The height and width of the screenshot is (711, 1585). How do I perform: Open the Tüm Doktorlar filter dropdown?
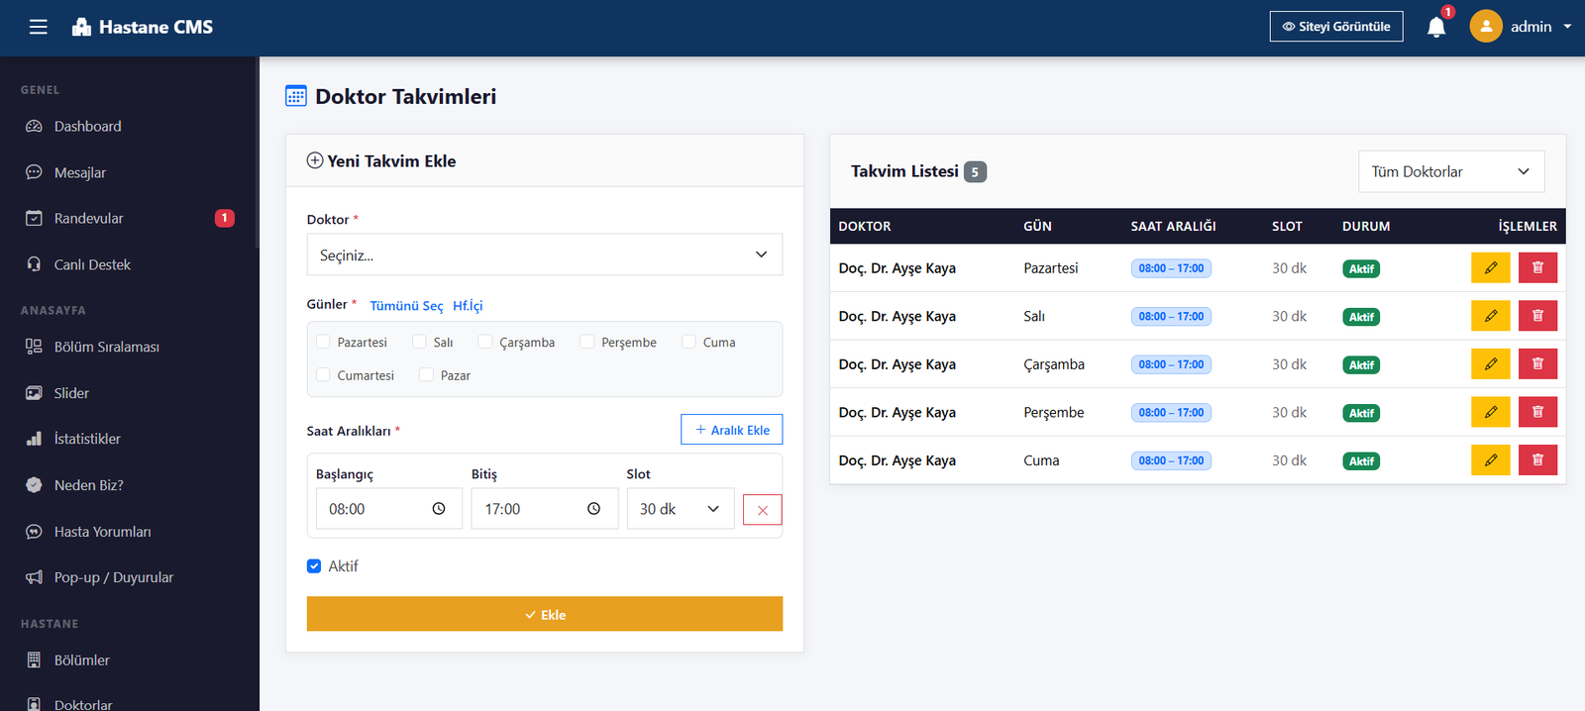(x=1451, y=171)
